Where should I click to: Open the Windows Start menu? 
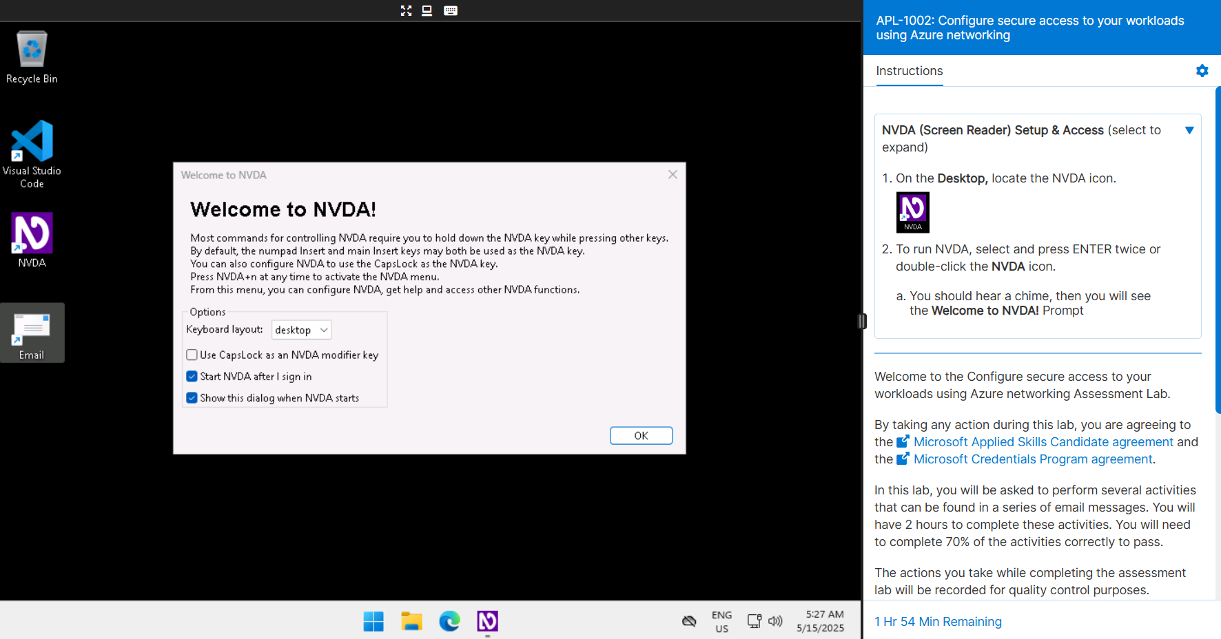click(x=373, y=621)
